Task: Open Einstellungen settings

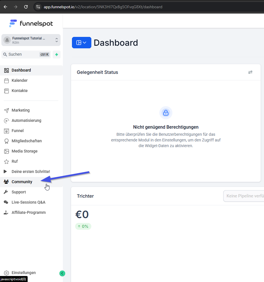Action: coord(20,273)
